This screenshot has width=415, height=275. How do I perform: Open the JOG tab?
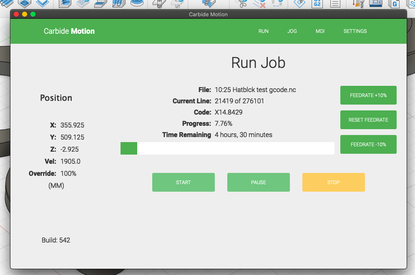292,31
